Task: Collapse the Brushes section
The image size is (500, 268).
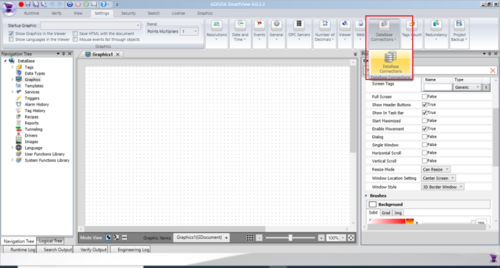Action: tap(366, 196)
